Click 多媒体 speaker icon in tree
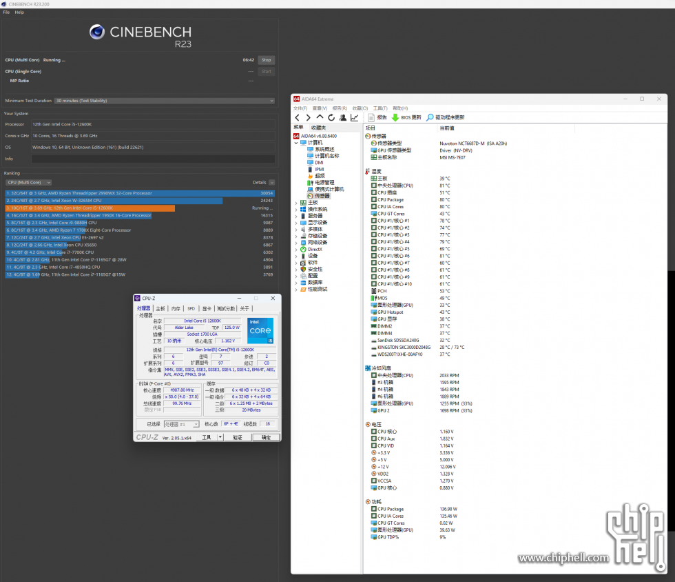 click(303, 230)
